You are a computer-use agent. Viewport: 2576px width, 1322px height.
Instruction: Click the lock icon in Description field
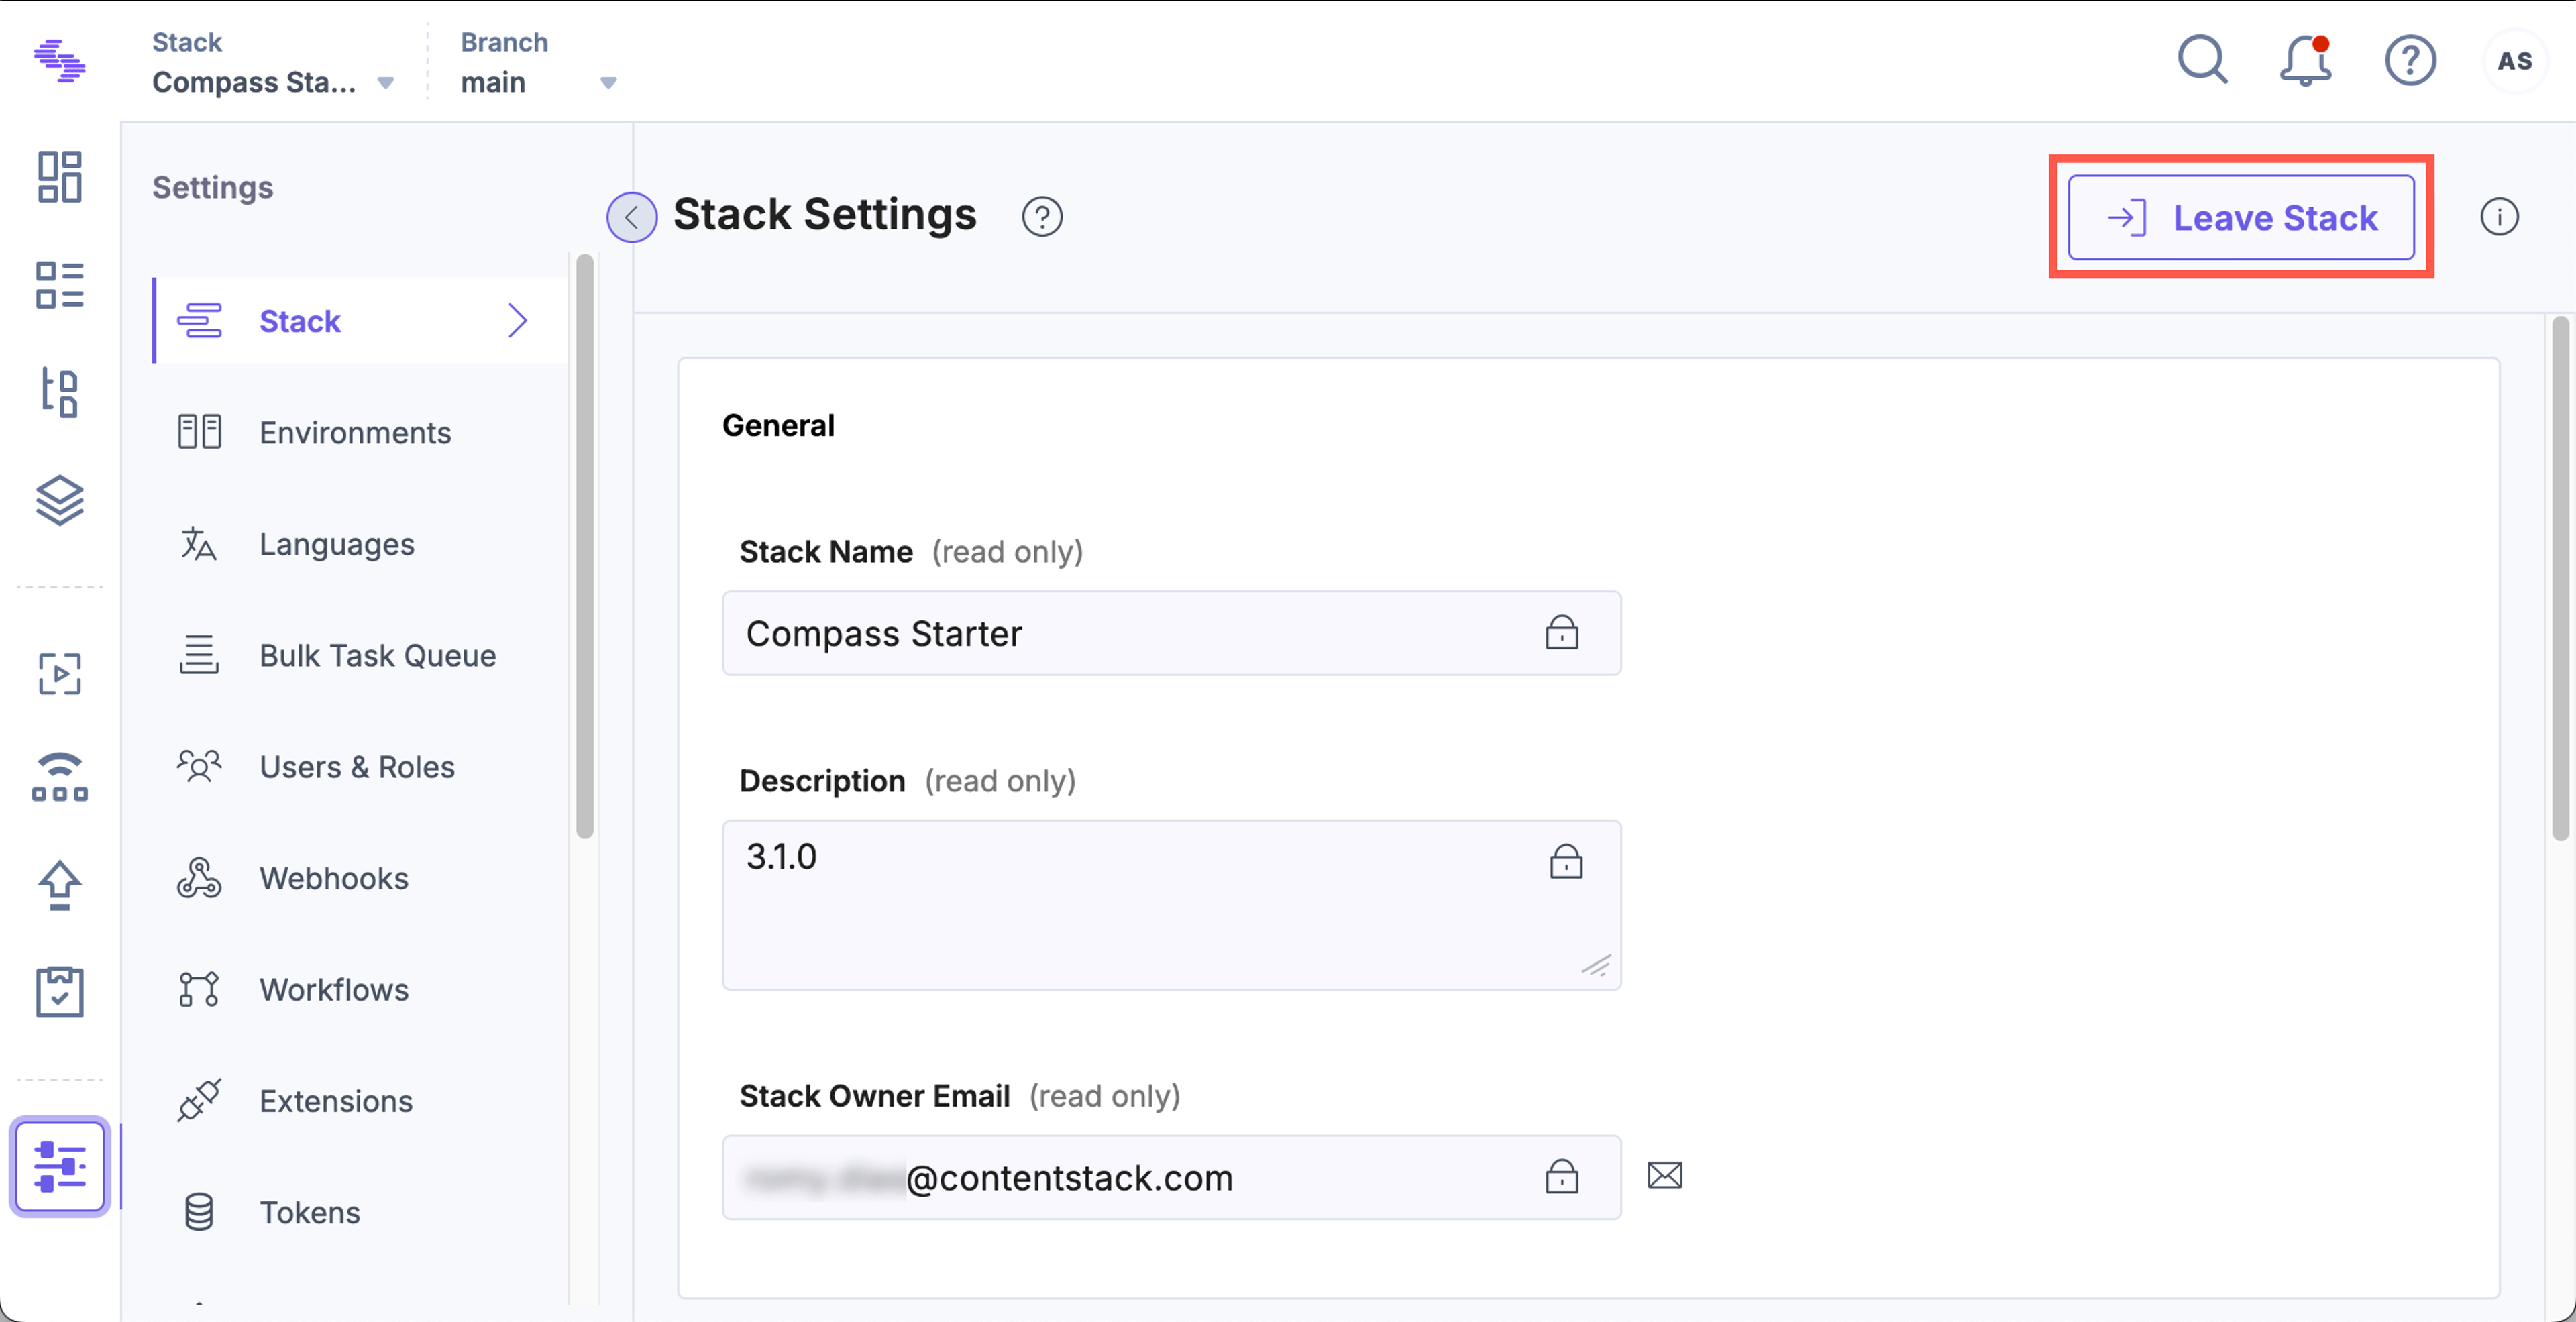tap(1566, 861)
